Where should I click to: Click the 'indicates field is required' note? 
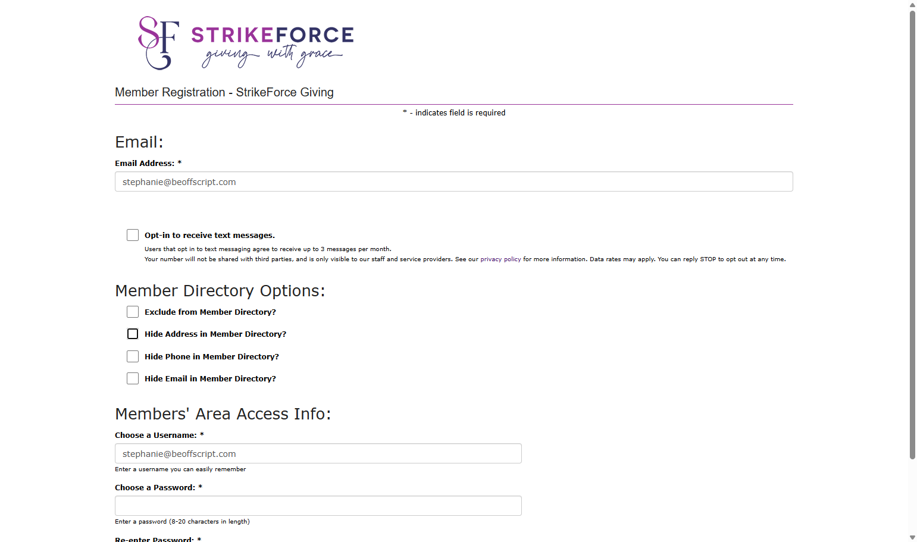[454, 112]
